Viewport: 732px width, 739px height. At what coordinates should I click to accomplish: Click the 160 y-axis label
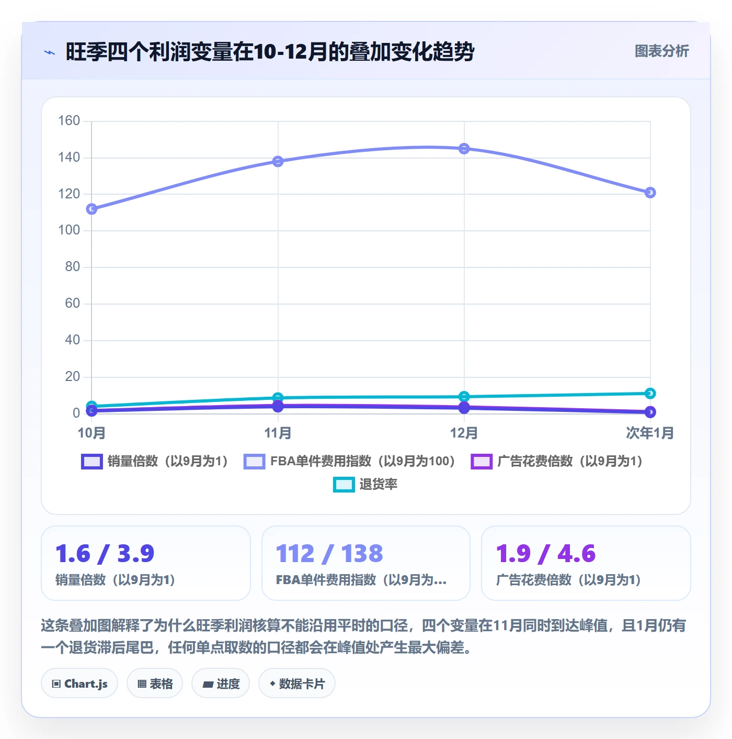[x=69, y=121]
